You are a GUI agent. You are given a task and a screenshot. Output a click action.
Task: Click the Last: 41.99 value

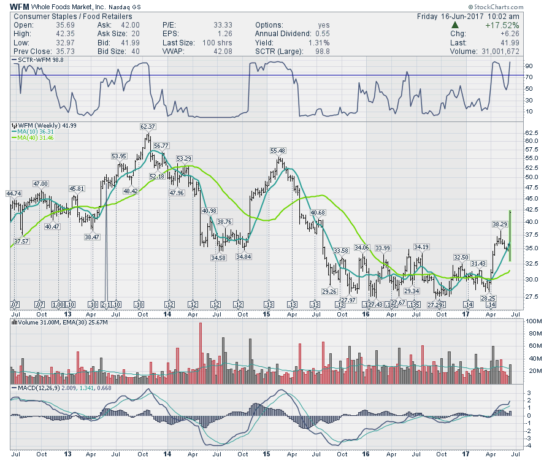pyautogui.click(x=510, y=43)
